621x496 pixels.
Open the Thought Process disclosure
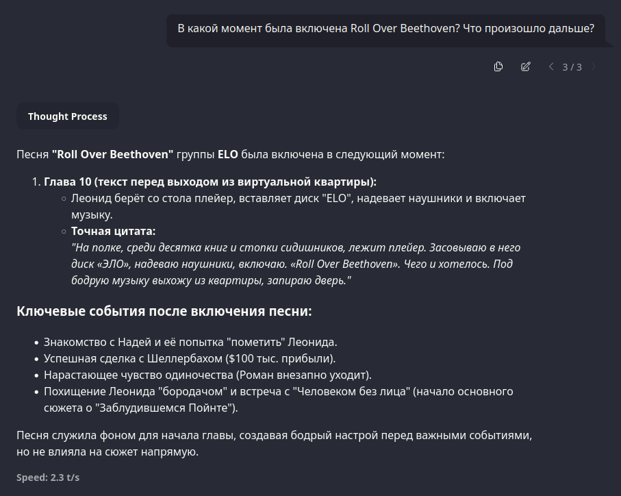coord(67,116)
